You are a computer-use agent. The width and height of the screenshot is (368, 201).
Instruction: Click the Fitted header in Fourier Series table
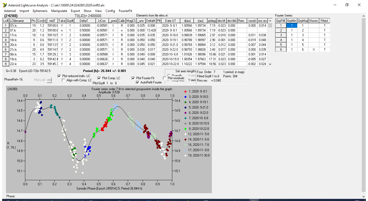point(324,21)
